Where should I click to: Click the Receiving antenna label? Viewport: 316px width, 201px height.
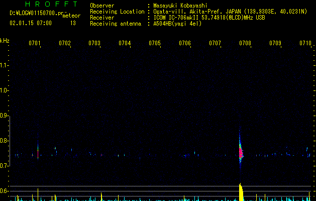[116, 24]
